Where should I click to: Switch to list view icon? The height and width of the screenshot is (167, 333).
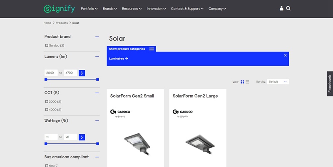click(247, 82)
